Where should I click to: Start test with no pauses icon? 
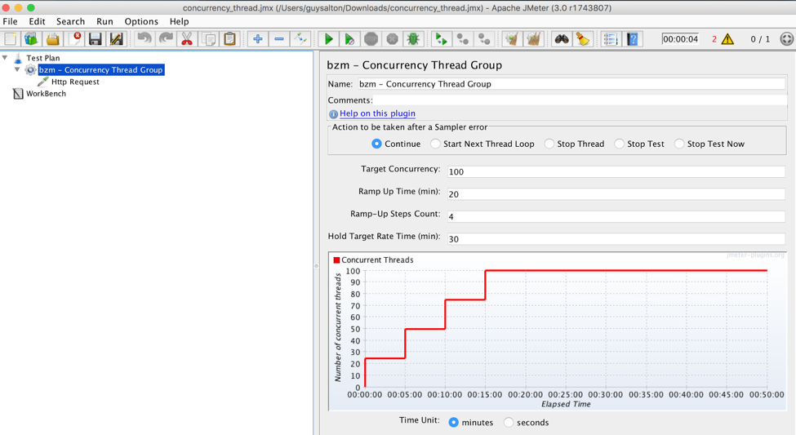[x=349, y=39]
